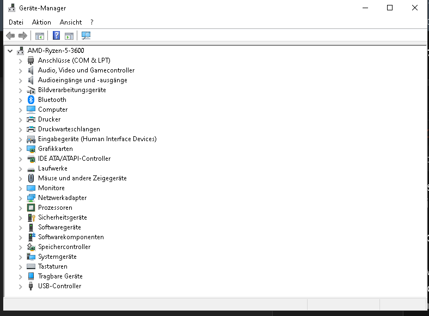
Task: Open the ? help menu
Action: pos(92,22)
